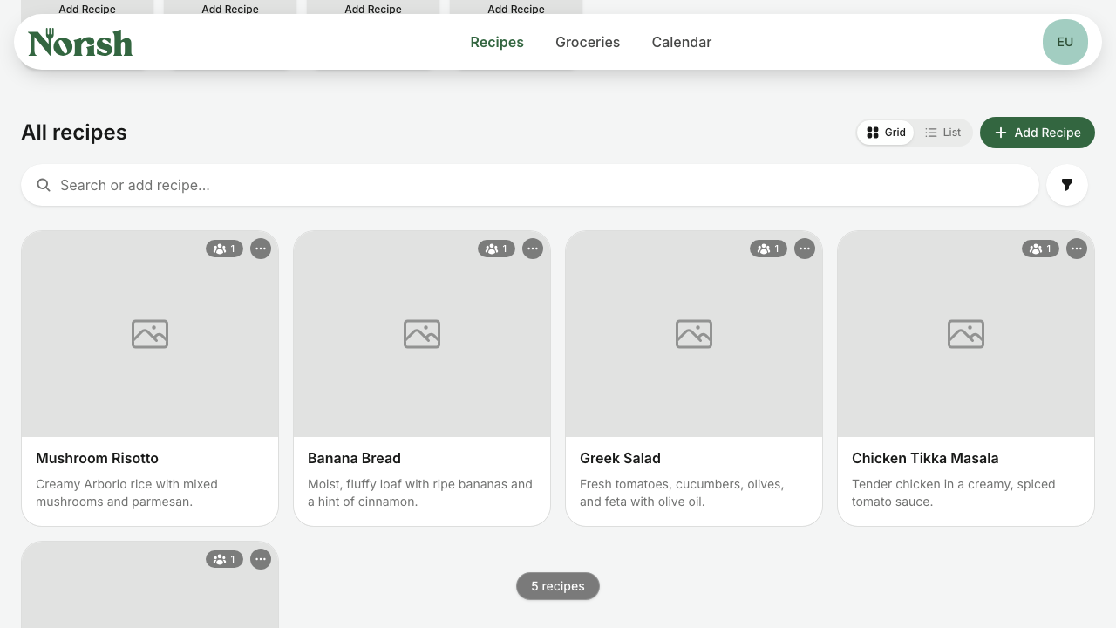Image resolution: width=1116 pixels, height=628 pixels.
Task: Click the Add Recipe button
Action: 1038,133
